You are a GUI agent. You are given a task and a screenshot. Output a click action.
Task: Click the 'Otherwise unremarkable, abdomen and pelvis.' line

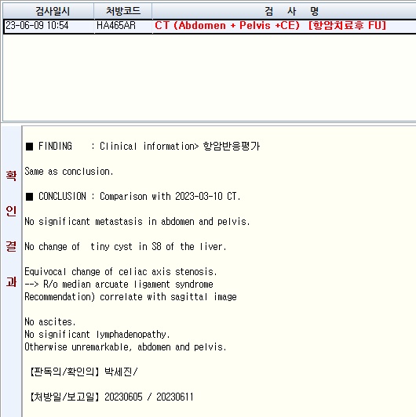point(126,346)
